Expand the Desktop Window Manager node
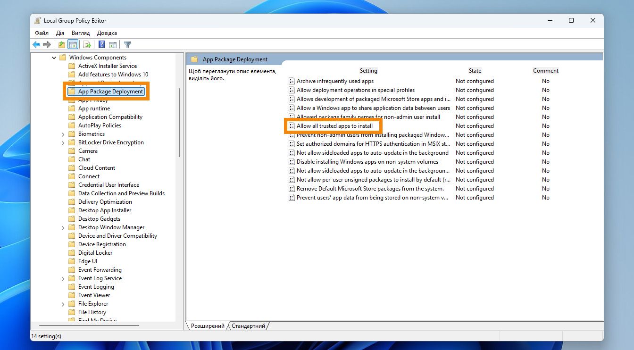The height and width of the screenshot is (350, 634). click(x=63, y=227)
